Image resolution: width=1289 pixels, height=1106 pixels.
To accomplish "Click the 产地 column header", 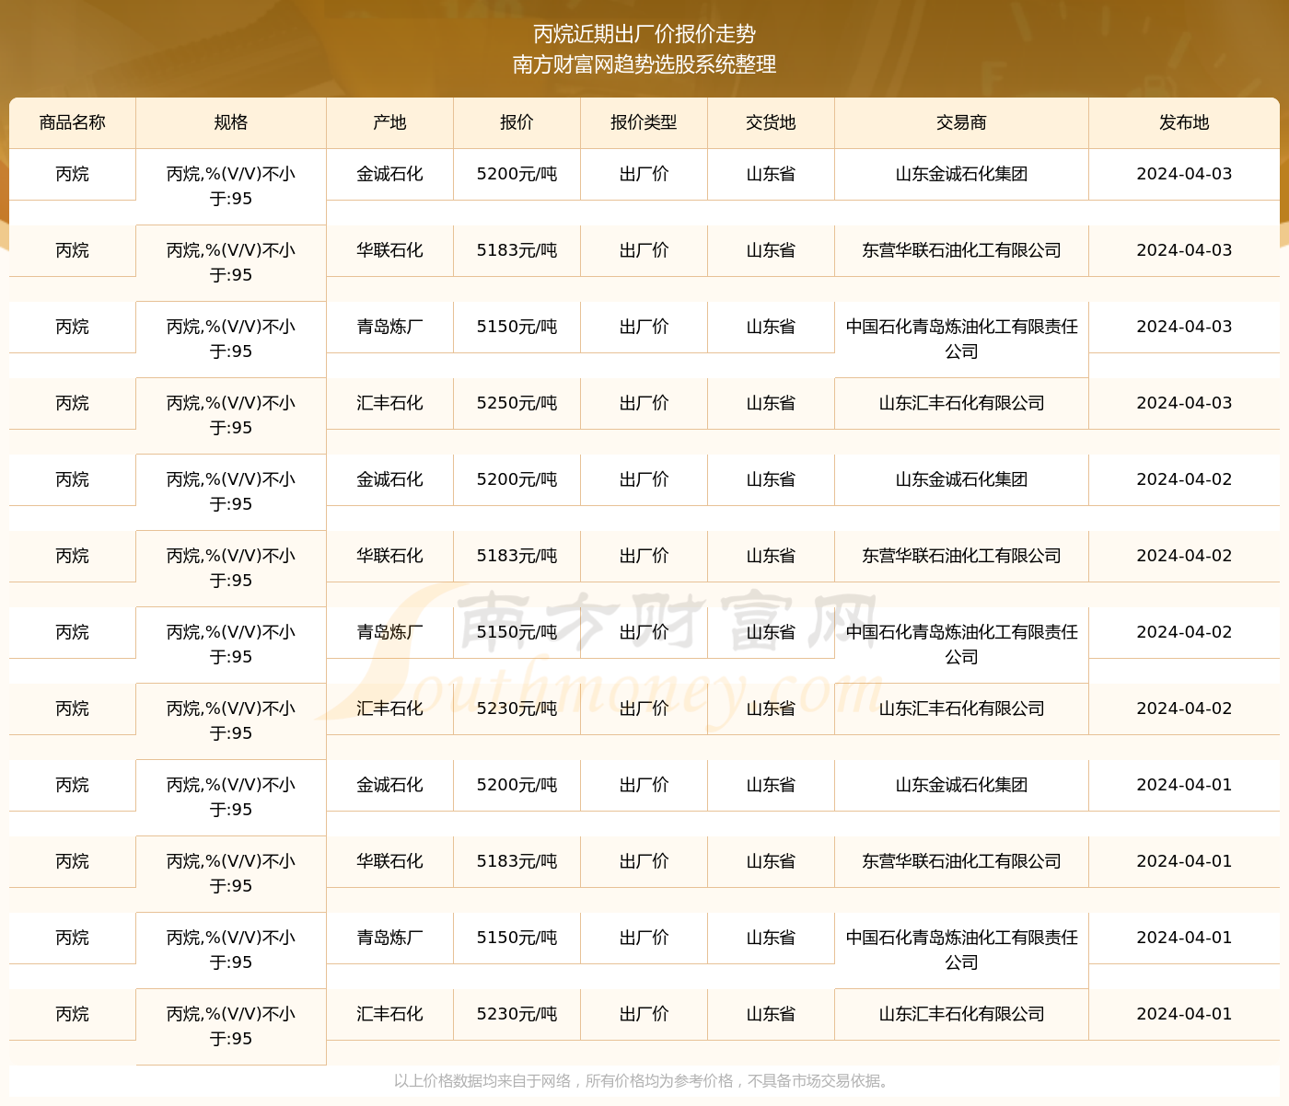I will pyautogui.click(x=389, y=122).
